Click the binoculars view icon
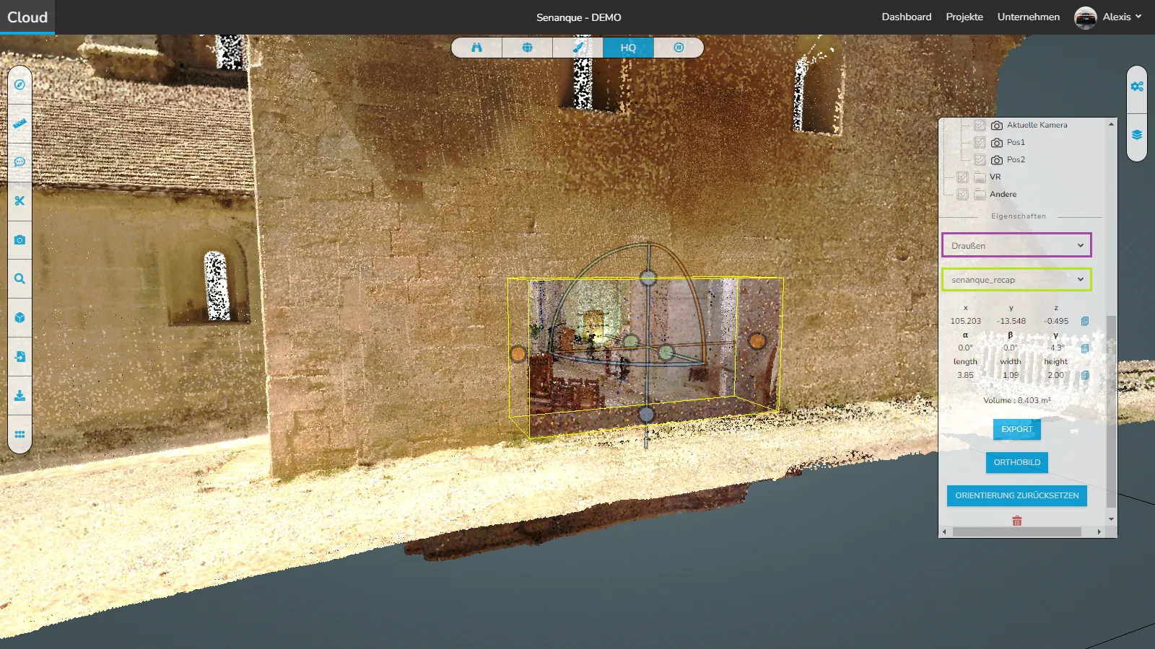Viewport: 1155px width, 649px height. [x=476, y=48]
